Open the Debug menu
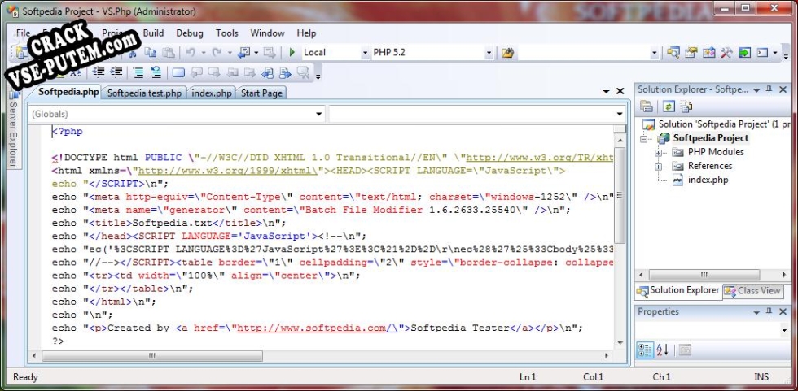 coord(189,33)
